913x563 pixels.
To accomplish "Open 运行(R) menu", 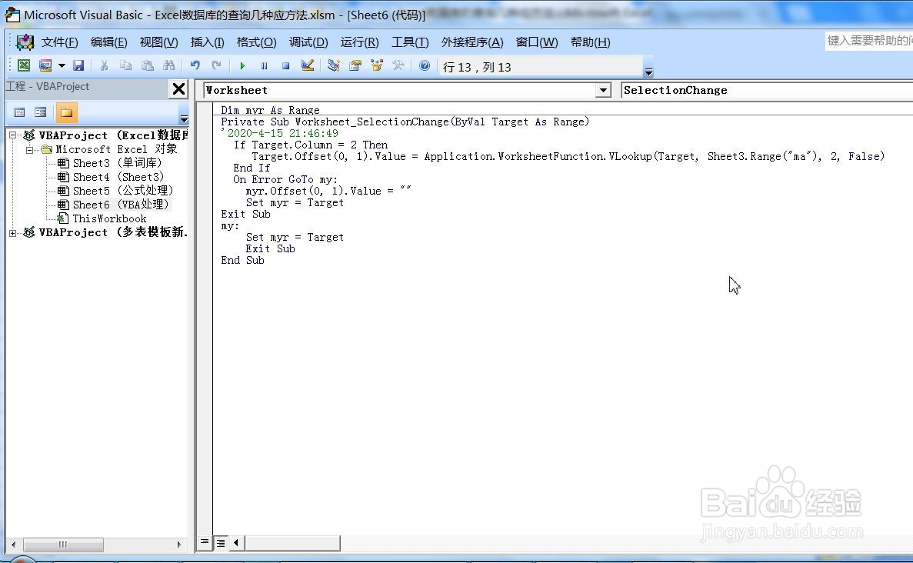I will point(359,42).
